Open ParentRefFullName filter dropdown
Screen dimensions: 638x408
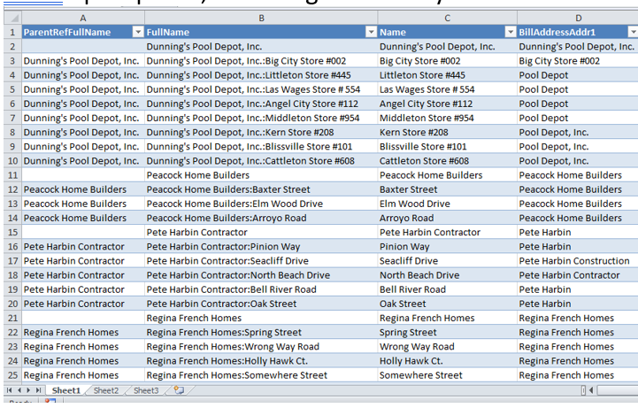pos(136,32)
